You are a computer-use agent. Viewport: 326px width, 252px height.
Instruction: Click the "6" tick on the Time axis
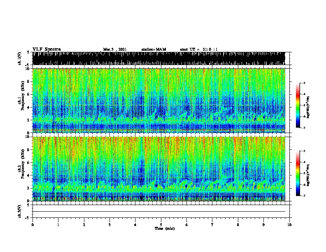point(187,225)
